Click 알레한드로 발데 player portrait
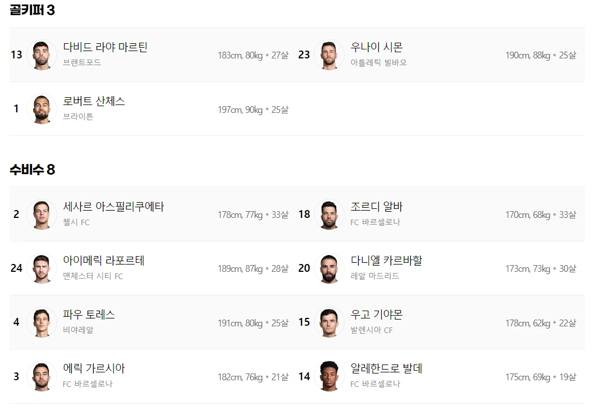Screen dimensions: 595x410 tap(329, 376)
